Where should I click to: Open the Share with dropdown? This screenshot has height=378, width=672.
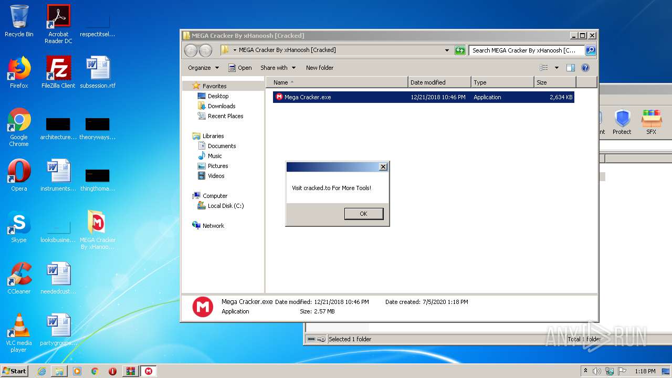click(x=278, y=68)
